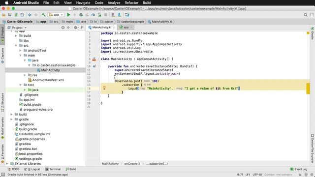The image size is (315, 177).
Task: Open the SDK Manager download icon
Action: point(119,15)
